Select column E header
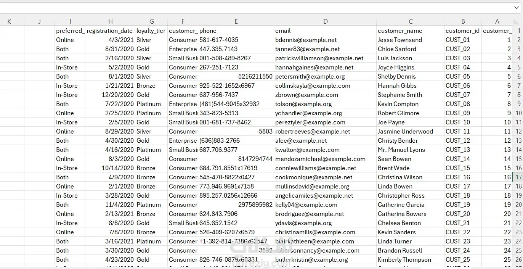This screenshot has width=523, height=269. [236, 21]
